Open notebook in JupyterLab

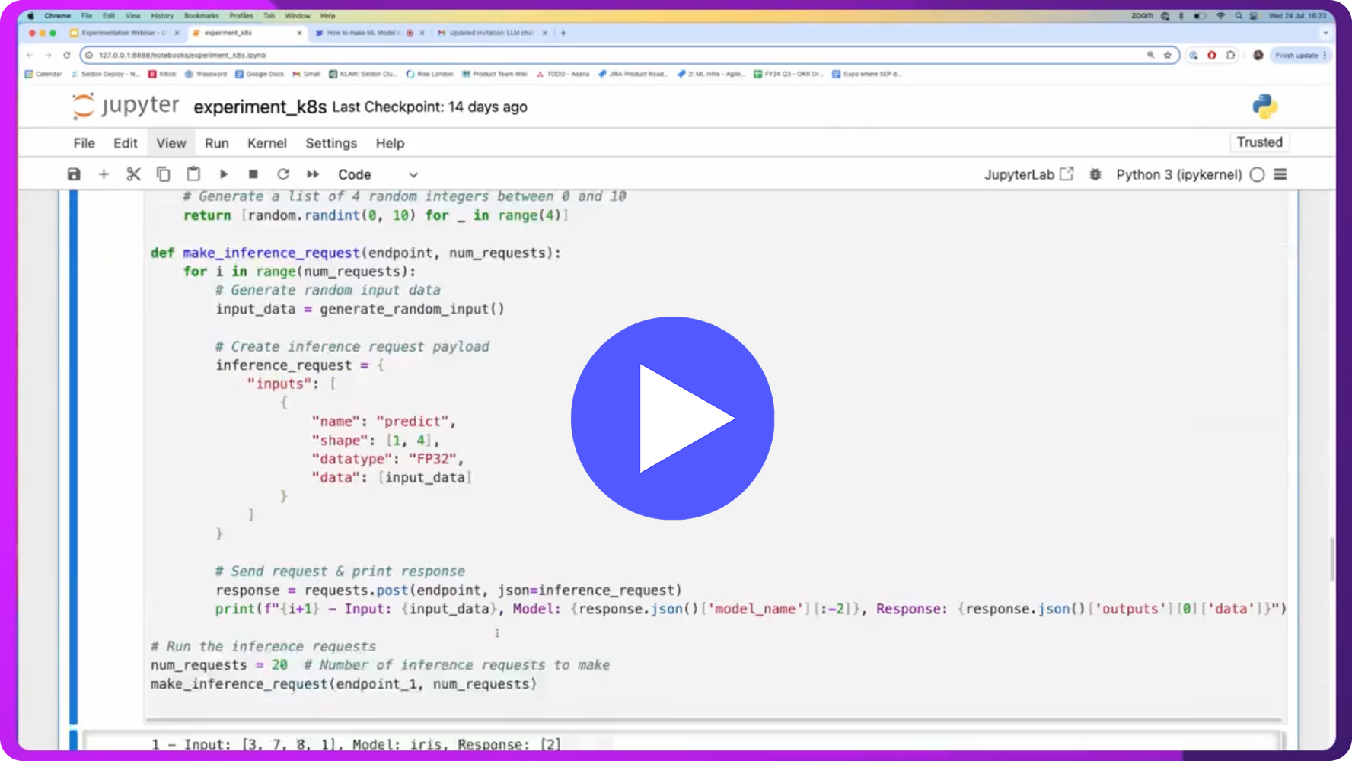pyautogui.click(x=1028, y=174)
